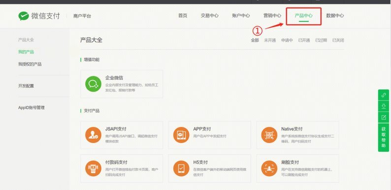Open 账户中心 in top navigation

pyautogui.click(x=241, y=15)
